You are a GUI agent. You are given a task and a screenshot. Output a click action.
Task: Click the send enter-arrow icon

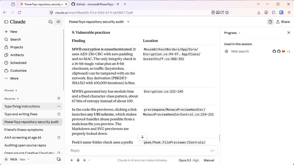point(212,150)
